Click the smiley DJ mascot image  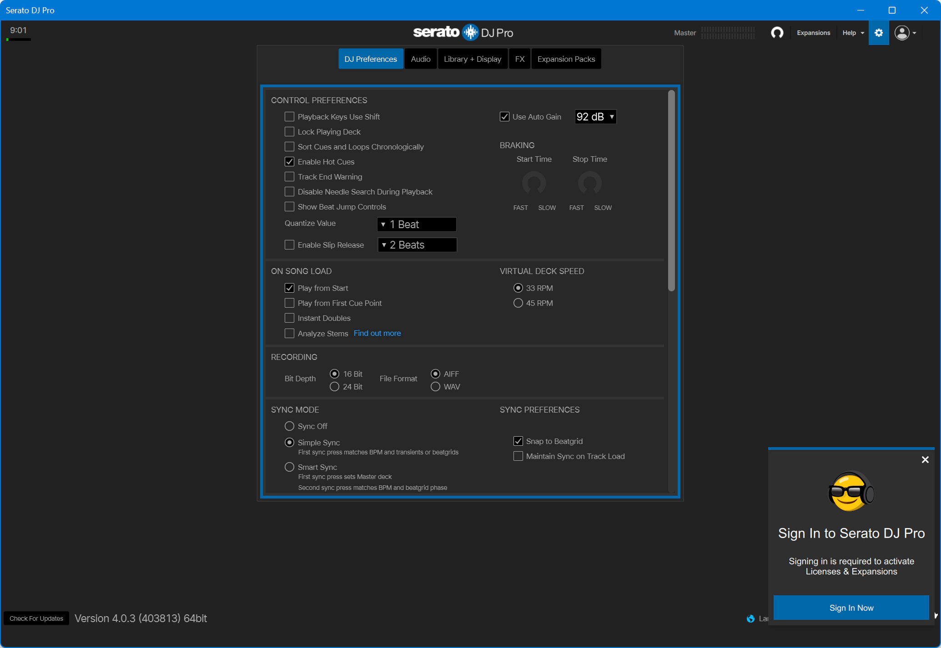tap(850, 492)
